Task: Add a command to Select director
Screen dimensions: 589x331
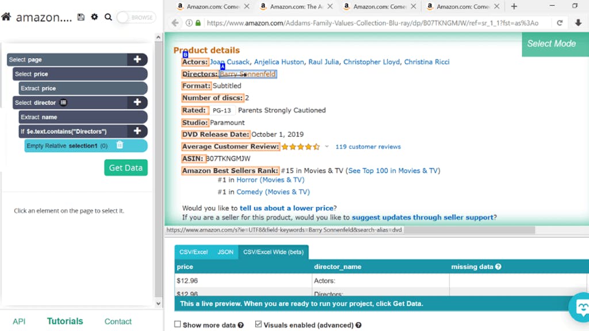Action: click(x=137, y=102)
